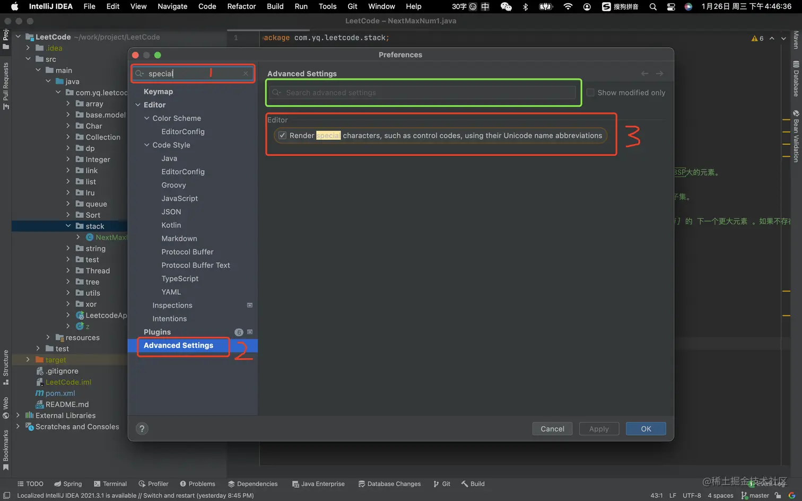
Task: Click LF line separator in status bar
Action: point(673,495)
